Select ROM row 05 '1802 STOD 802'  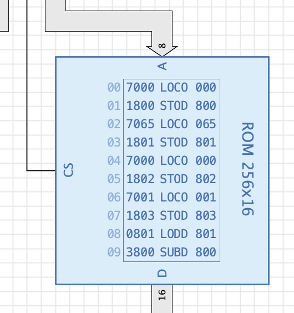171,179
